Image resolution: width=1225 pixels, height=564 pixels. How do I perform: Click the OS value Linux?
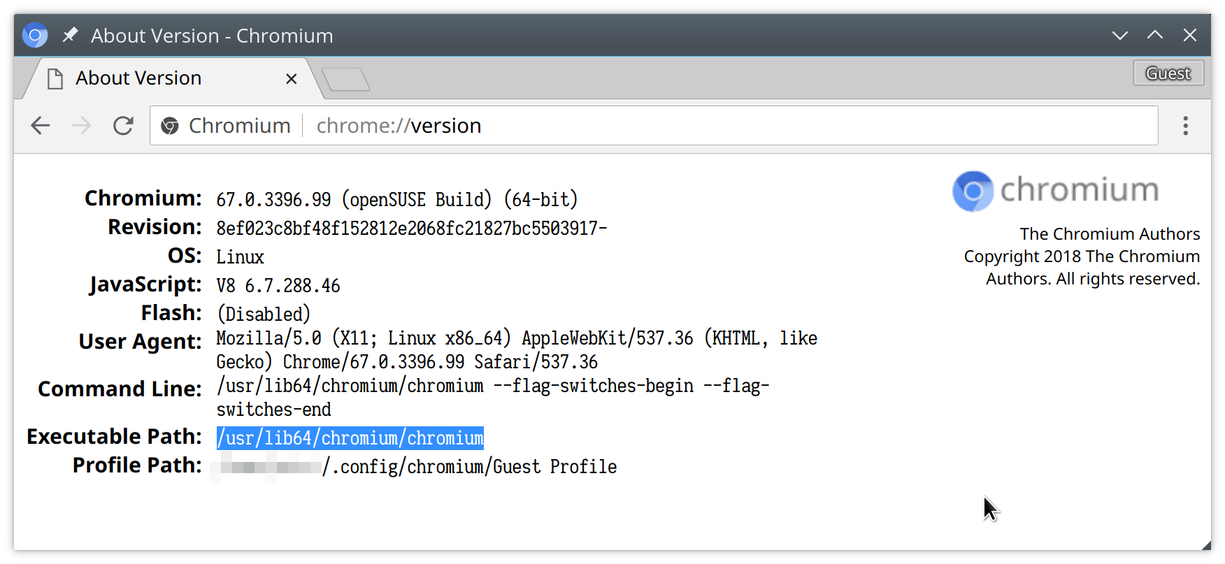[240, 257]
